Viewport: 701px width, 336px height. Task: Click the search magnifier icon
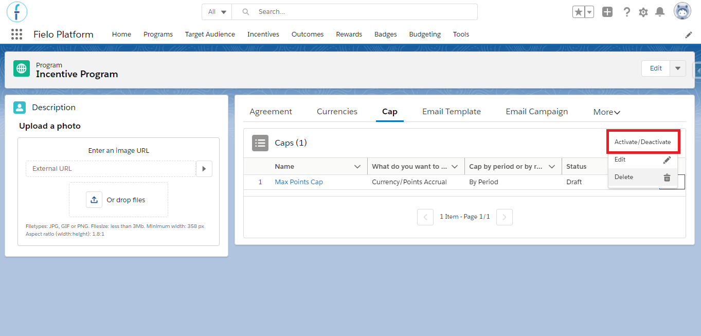point(246,12)
